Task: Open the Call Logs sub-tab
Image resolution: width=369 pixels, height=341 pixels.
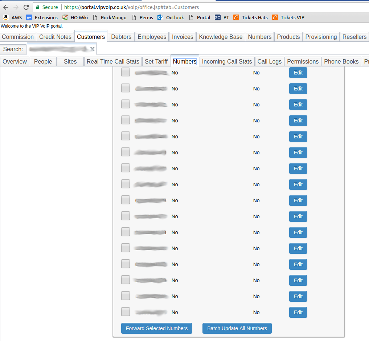Action: (x=269, y=61)
